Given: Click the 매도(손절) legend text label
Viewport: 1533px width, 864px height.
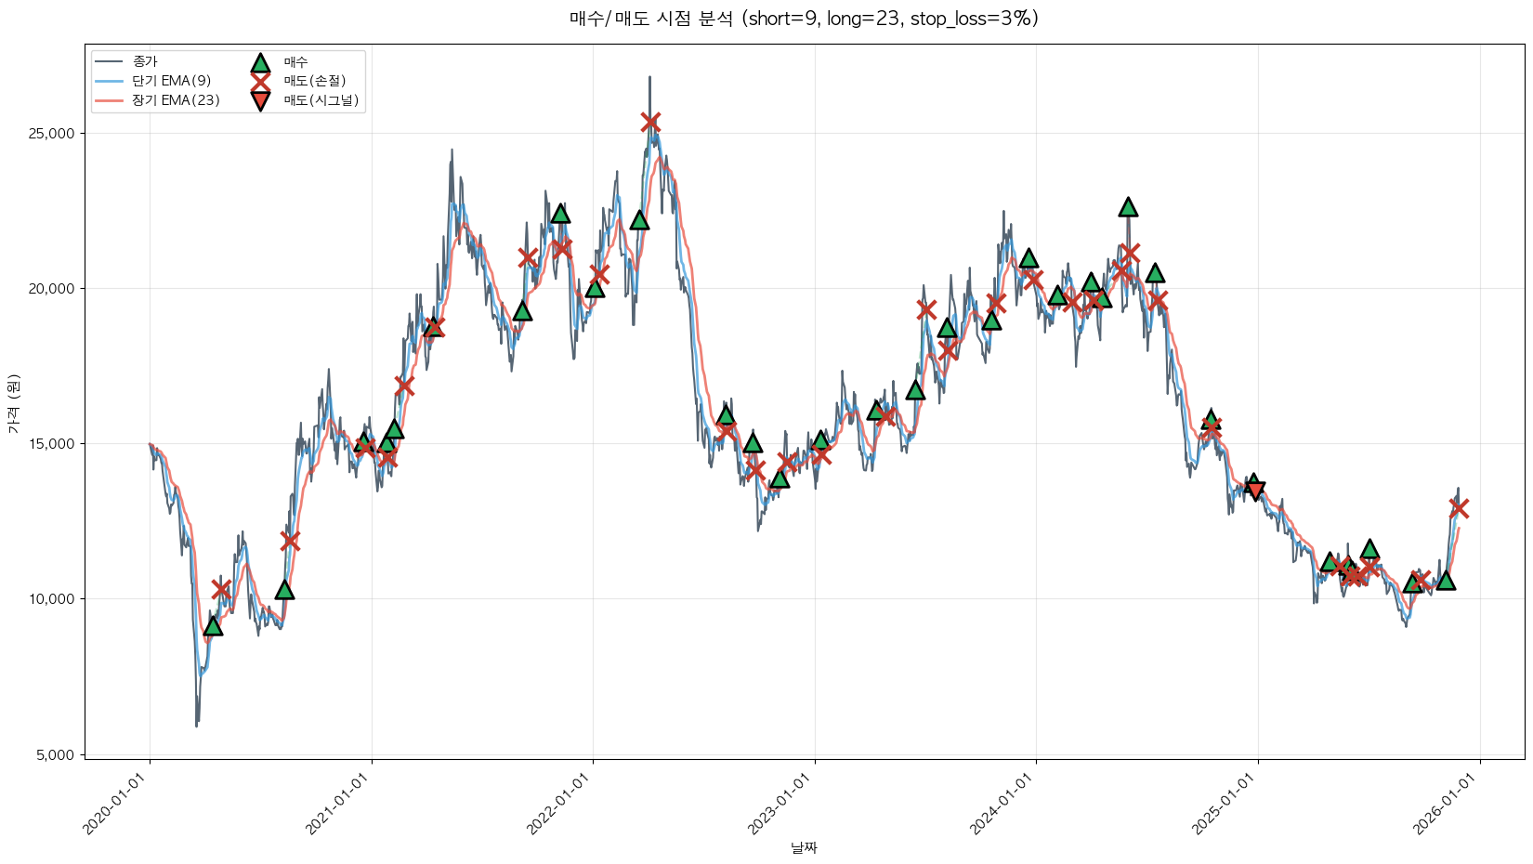Looking at the screenshot, I should [x=315, y=82].
